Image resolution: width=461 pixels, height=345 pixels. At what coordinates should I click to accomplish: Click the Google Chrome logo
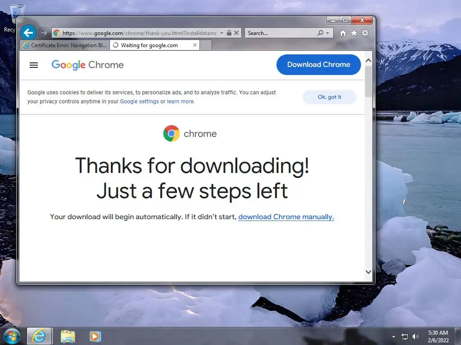(x=88, y=65)
